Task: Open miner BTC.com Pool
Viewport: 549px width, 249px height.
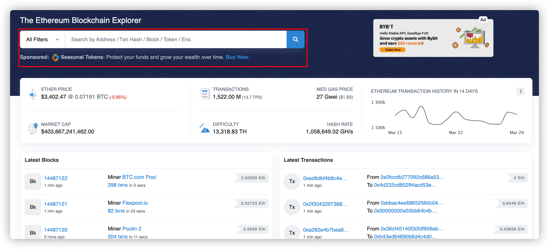Action: [x=139, y=177]
